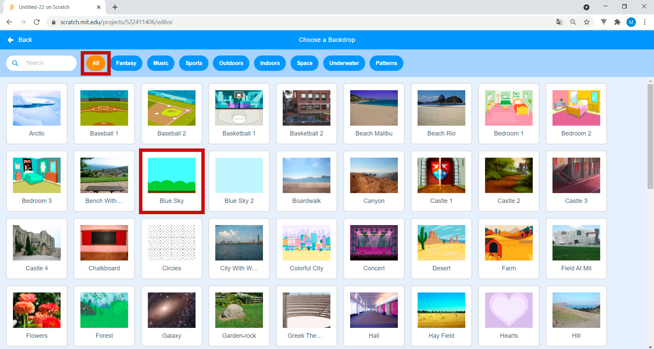Image resolution: width=654 pixels, height=349 pixels.
Task: Pick the Basketball 1 backdrop
Action: [239, 114]
